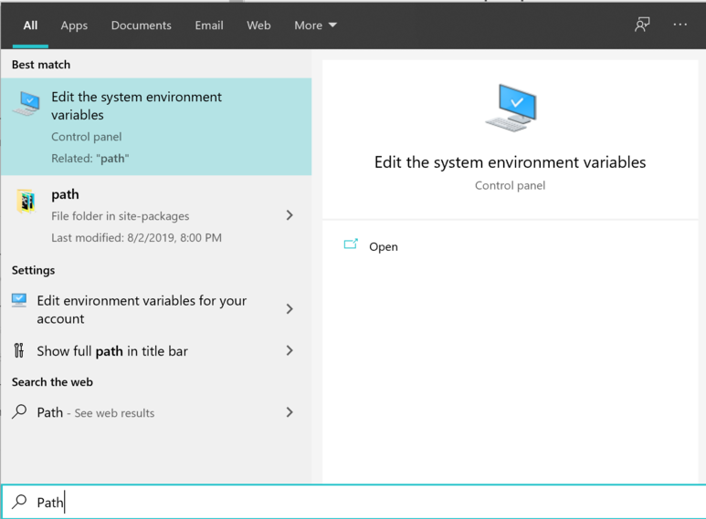Viewport: 706px width, 519px height.
Task: Expand chevron for Edit environment variables for your account
Action: pyautogui.click(x=290, y=309)
